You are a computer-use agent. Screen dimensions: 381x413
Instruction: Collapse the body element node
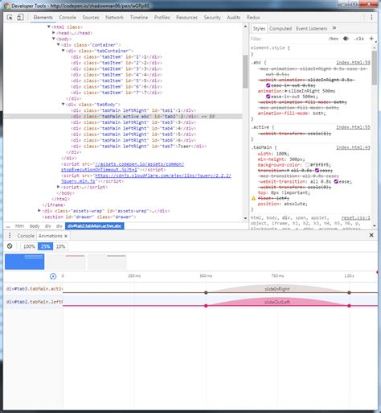tap(54, 39)
